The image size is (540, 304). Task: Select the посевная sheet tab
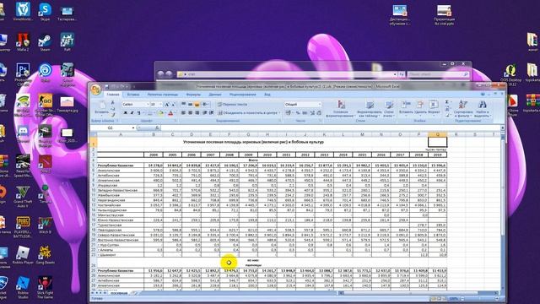(119, 293)
